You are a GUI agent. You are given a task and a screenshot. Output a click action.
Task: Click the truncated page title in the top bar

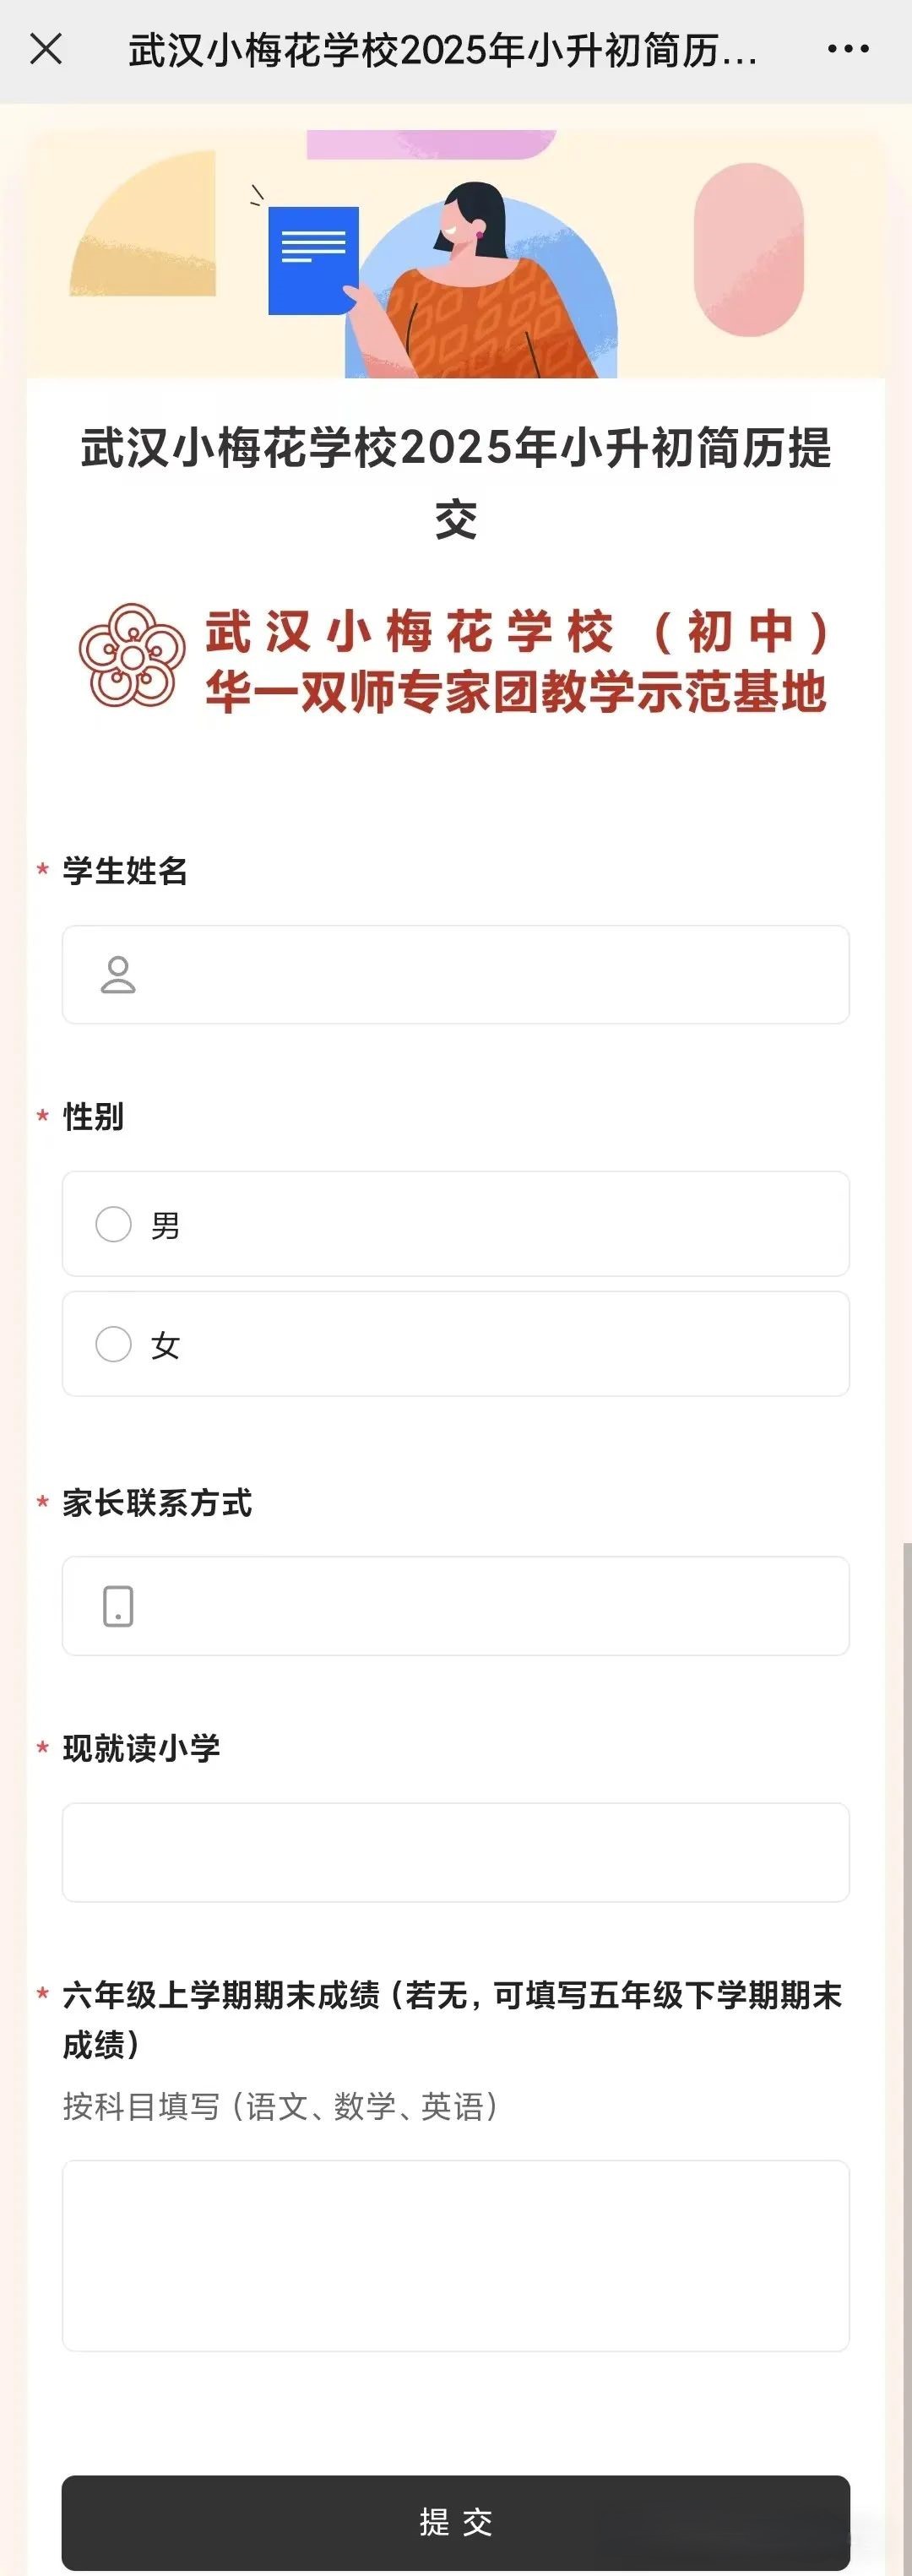[442, 49]
